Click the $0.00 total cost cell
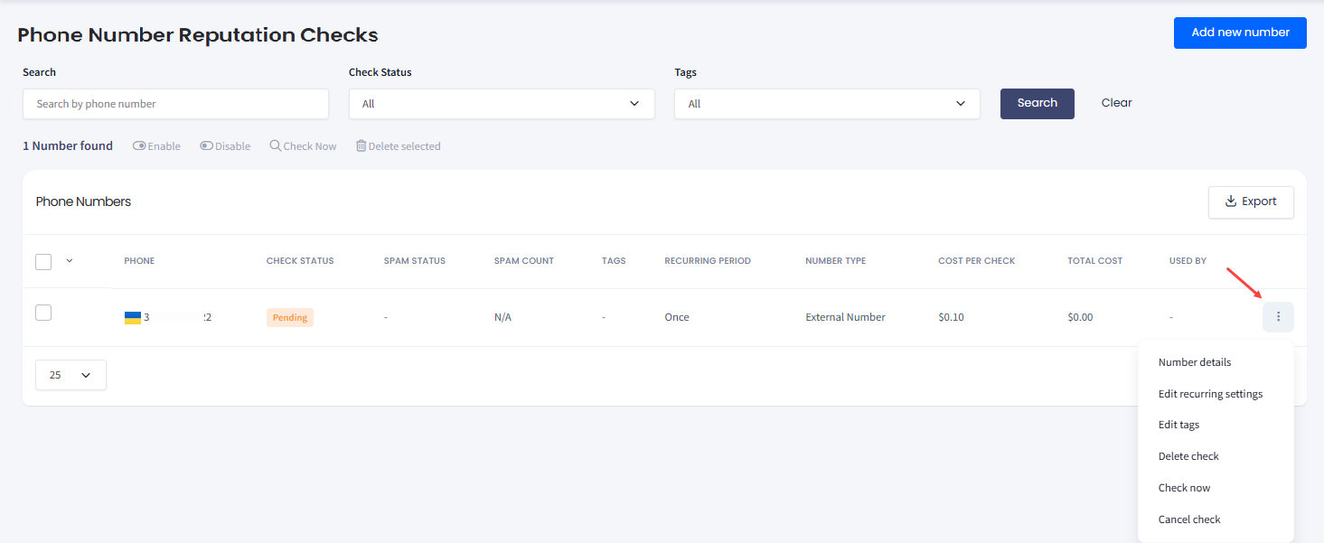Screen dimensions: 1324x543 point(1080,318)
